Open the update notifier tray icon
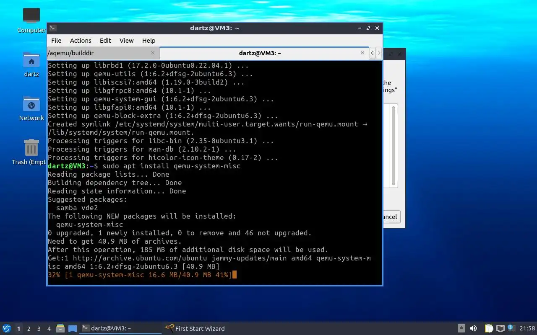 (x=511, y=328)
